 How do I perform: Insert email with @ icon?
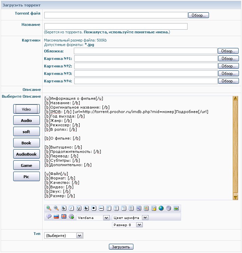pos(168,208)
